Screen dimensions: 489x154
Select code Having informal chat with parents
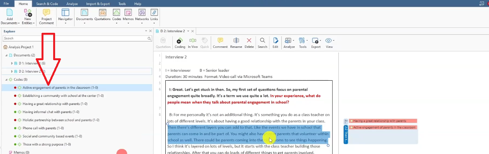(51, 112)
